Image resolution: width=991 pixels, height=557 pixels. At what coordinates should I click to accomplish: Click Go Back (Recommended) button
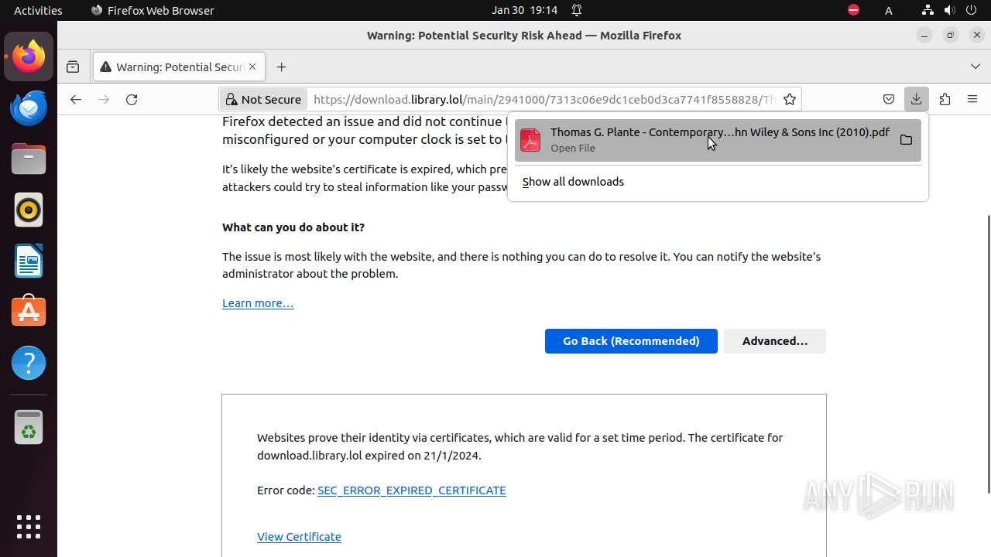coord(631,341)
